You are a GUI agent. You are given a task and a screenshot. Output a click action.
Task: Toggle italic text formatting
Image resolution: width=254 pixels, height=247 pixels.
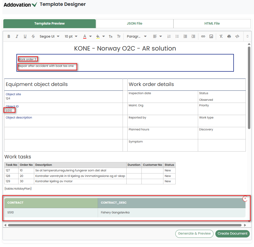[17, 36]
